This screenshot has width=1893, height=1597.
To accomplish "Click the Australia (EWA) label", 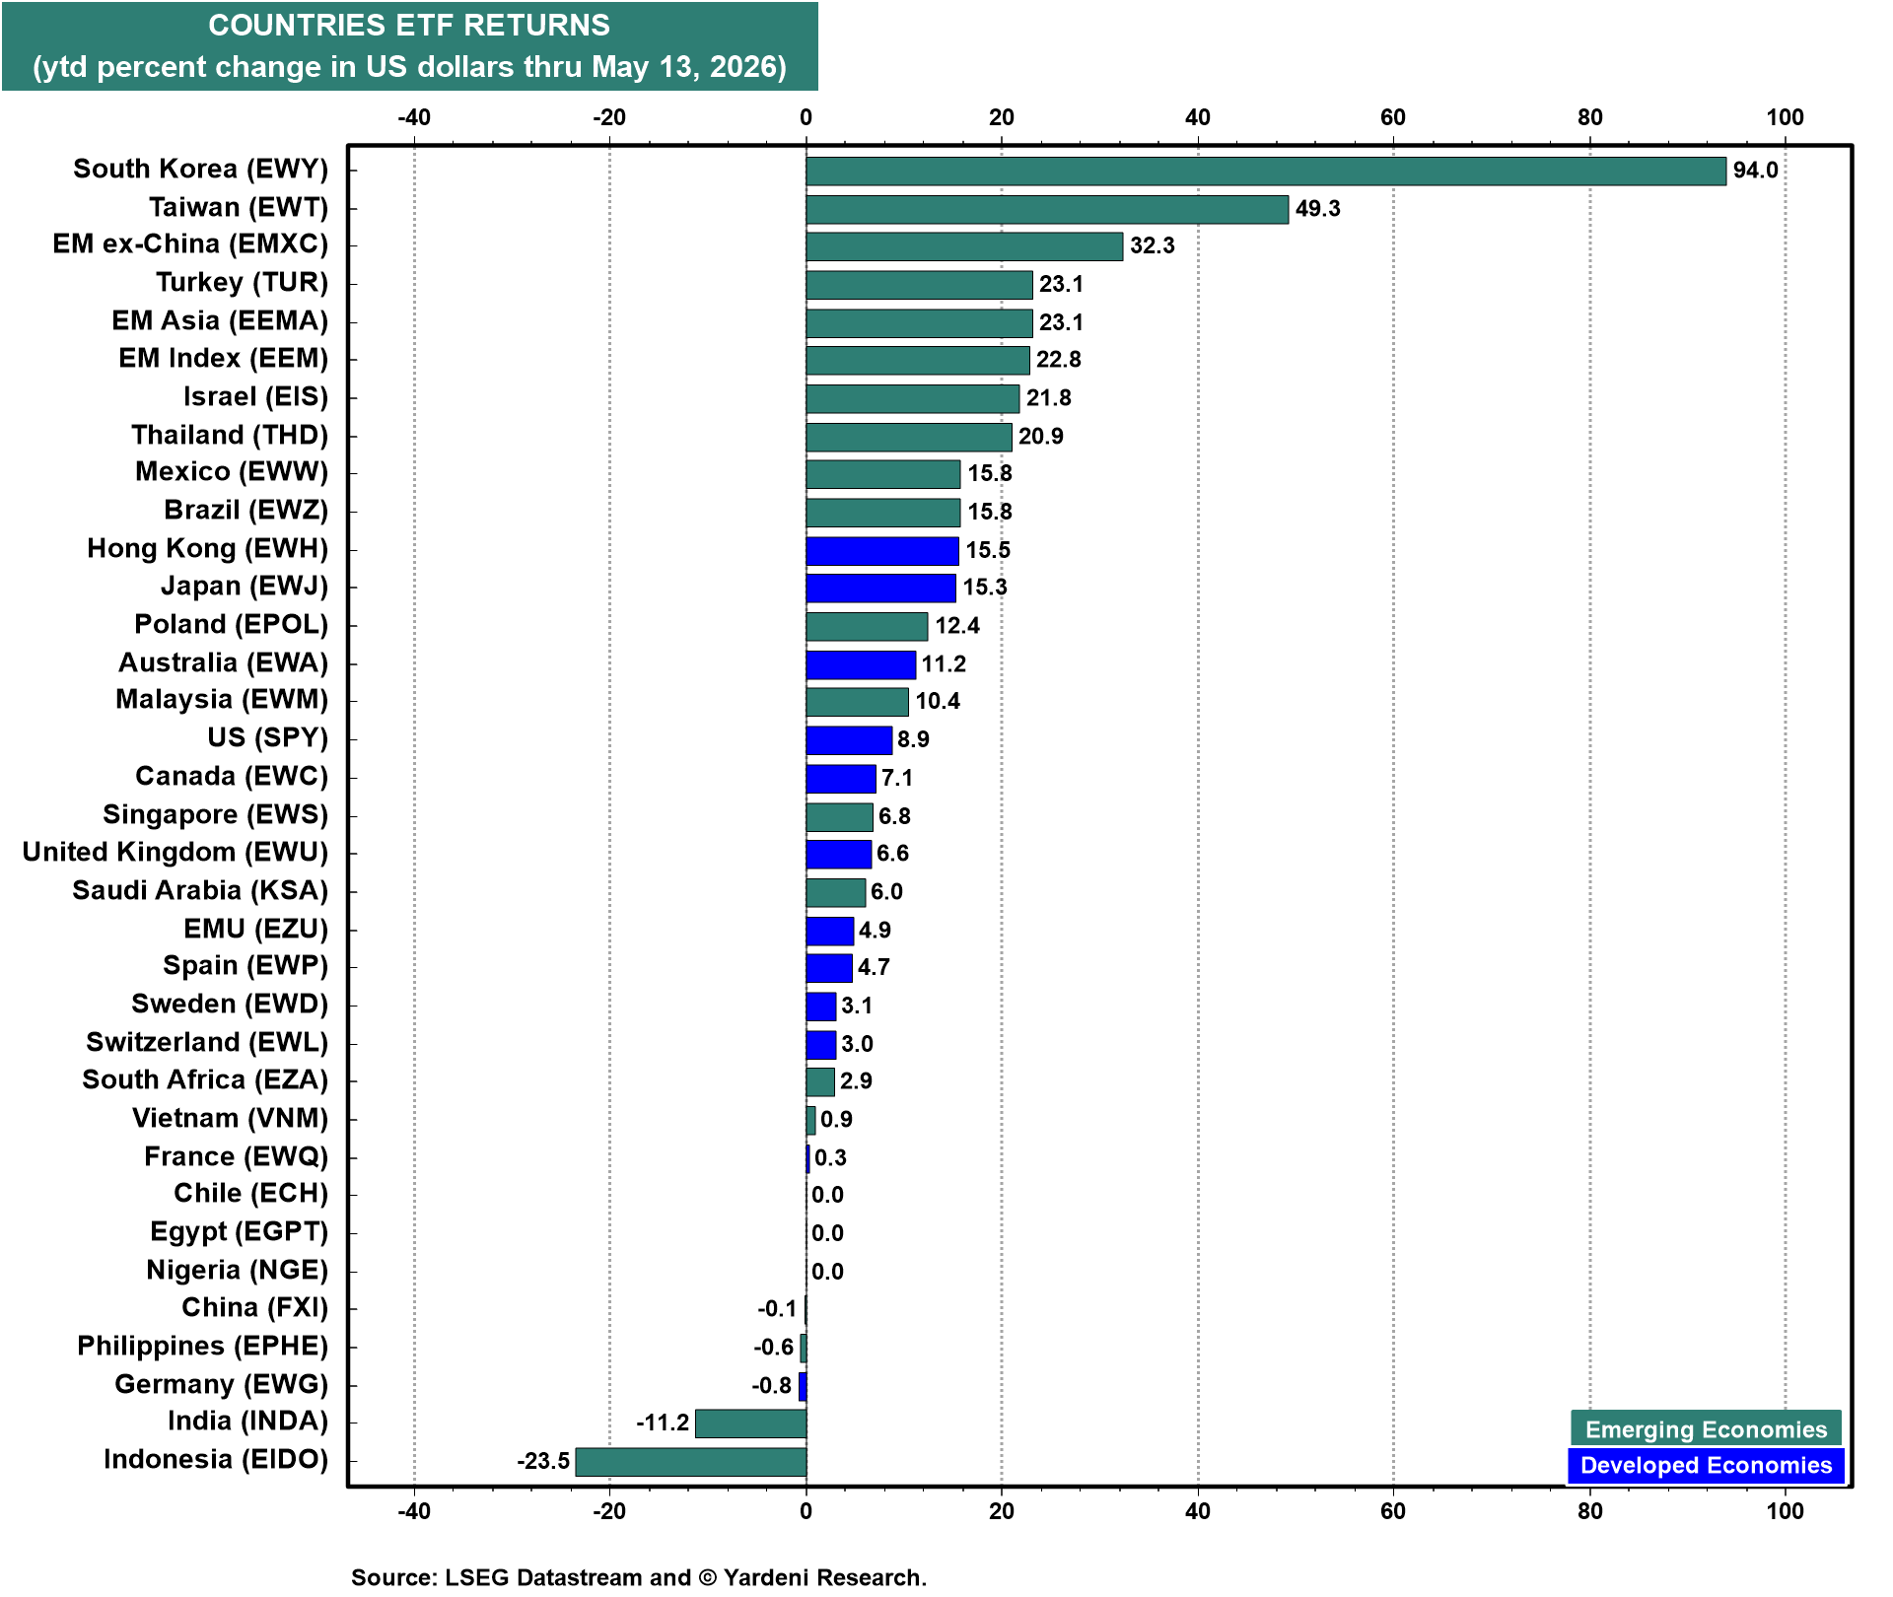I will click(x=224, y=663).
